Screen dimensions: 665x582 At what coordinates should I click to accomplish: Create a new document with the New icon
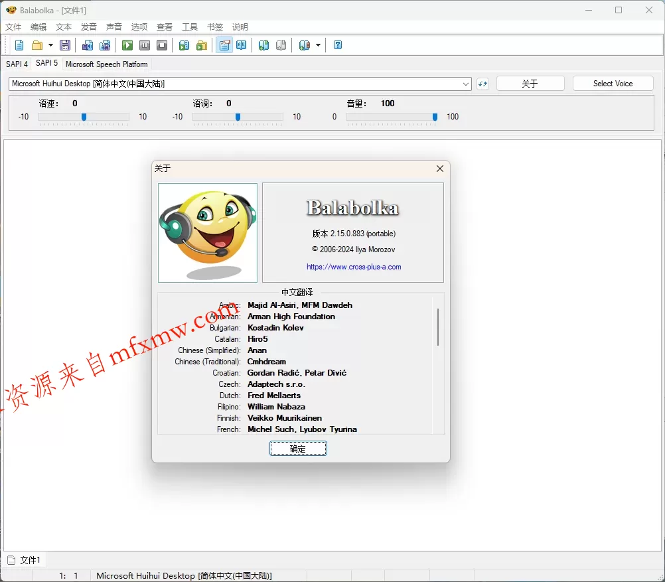[19, 45]
